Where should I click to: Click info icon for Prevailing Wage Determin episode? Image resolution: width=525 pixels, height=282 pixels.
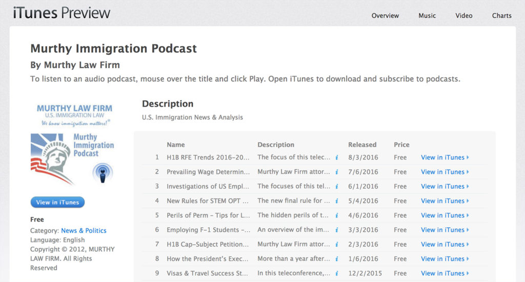point(337,172)
